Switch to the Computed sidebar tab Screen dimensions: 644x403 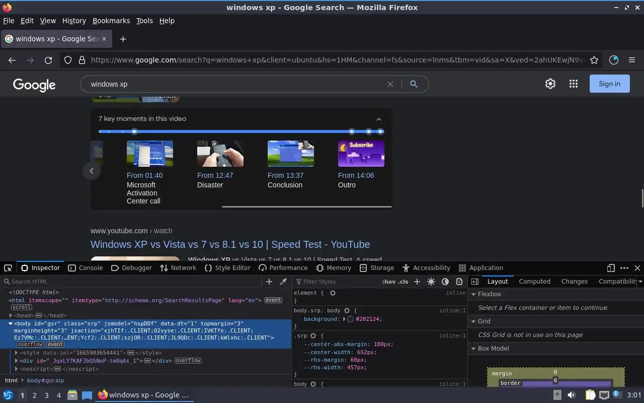[x=534, y=282]
